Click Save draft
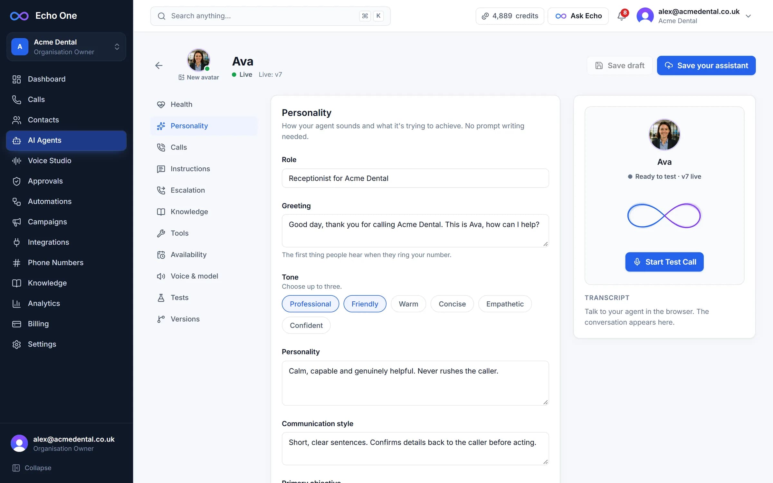The image size is (773, 483). tap(619, 65)
